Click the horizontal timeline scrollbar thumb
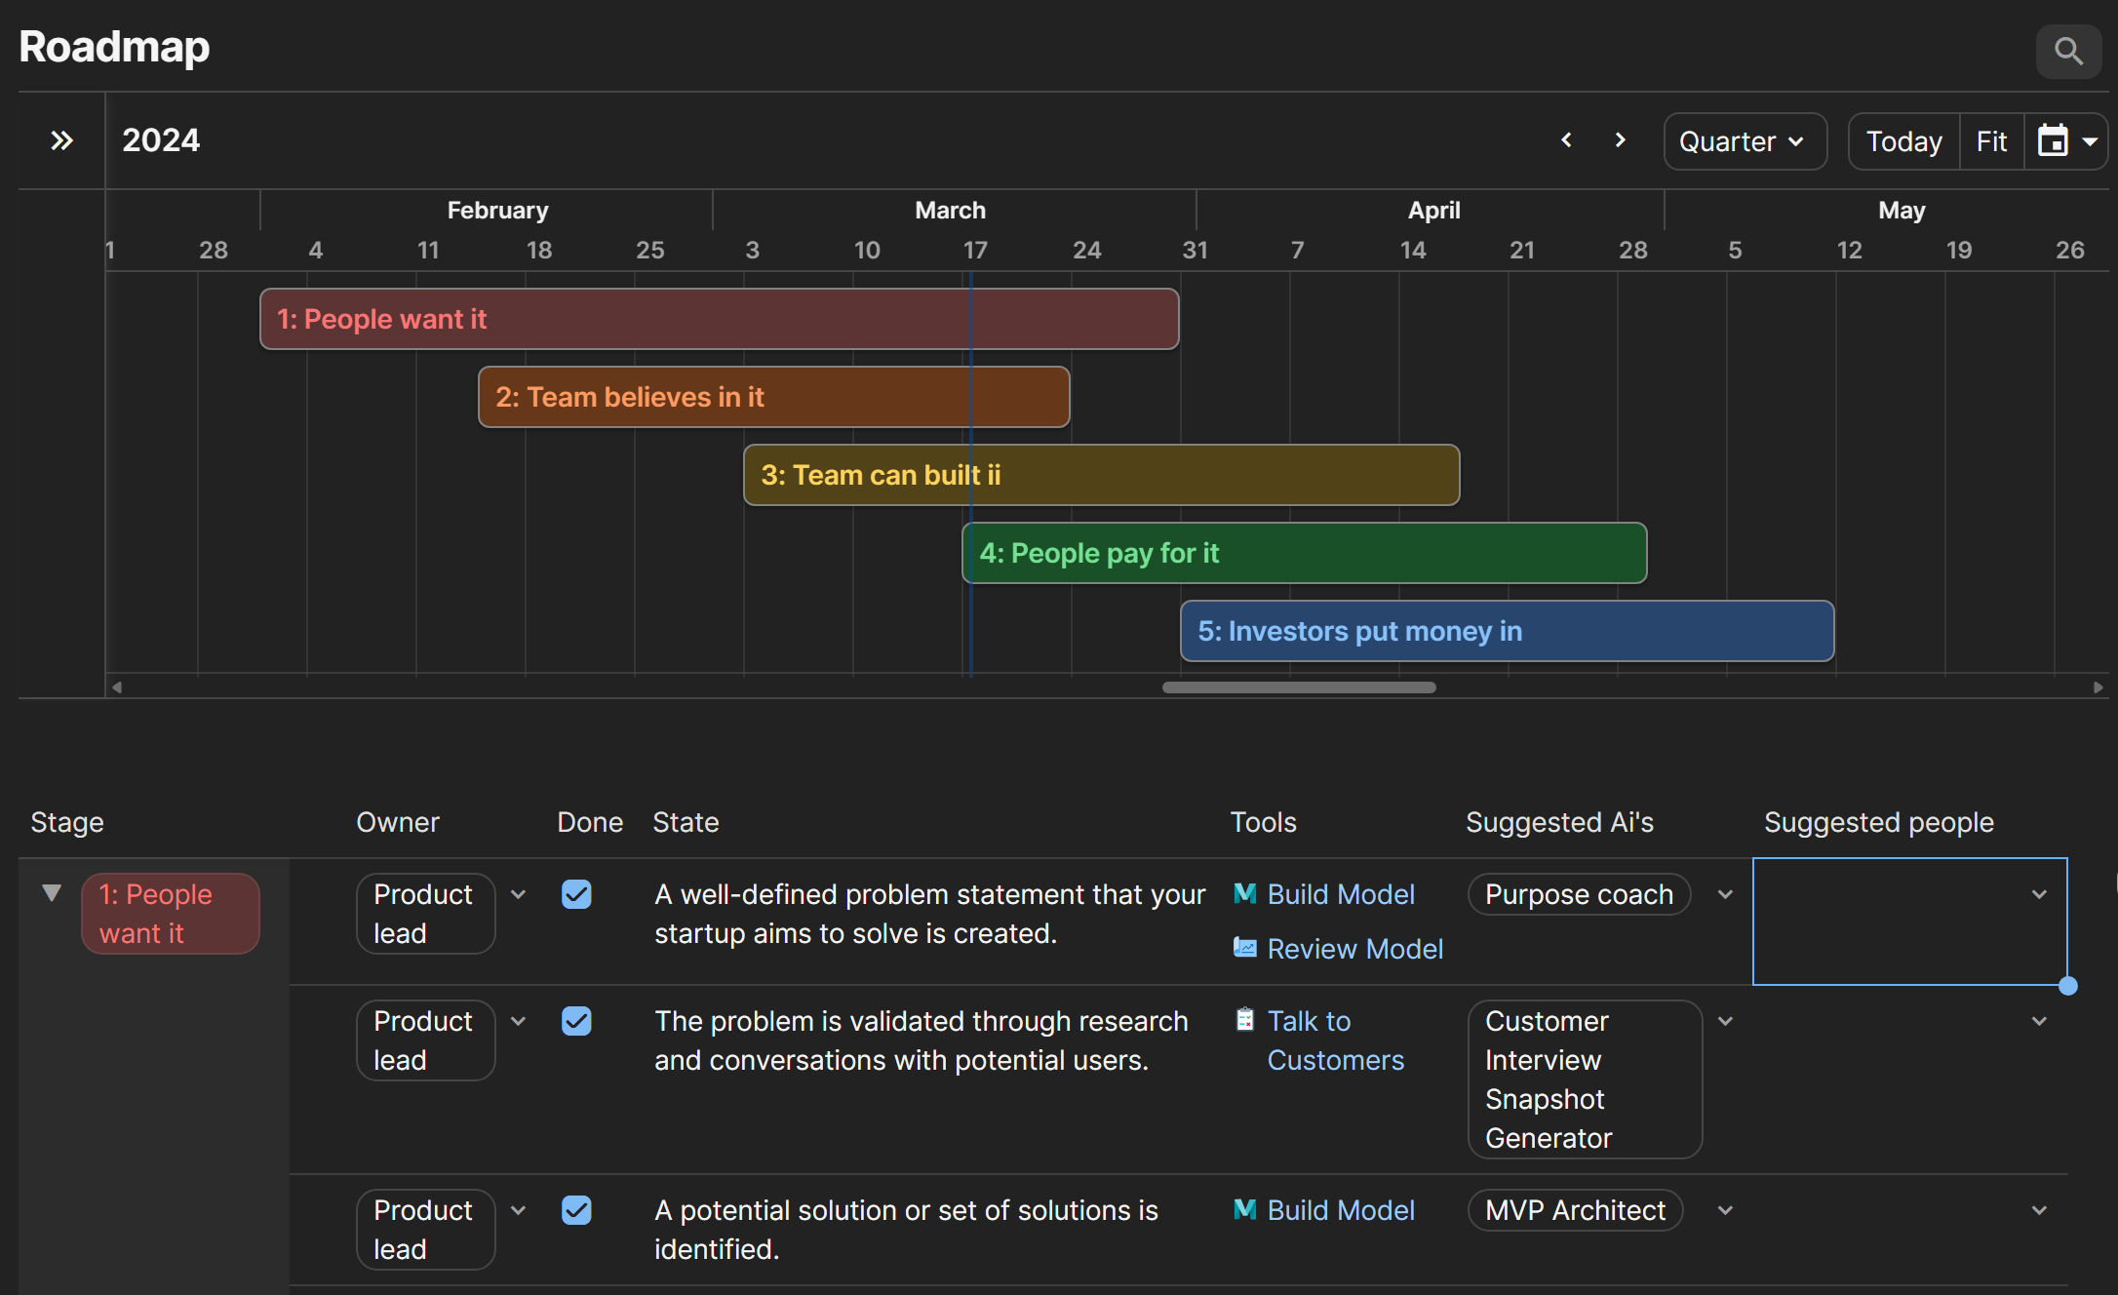This screenshot has width=2118, height=1295. click(1298, 687)
